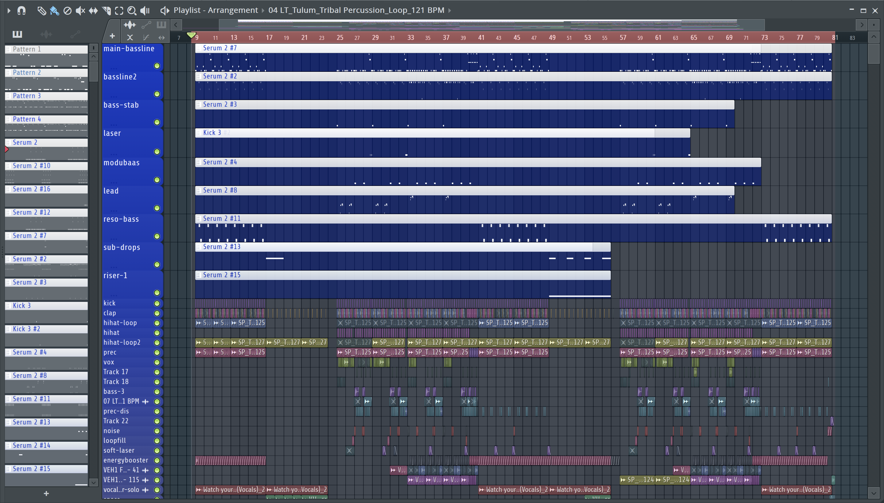Open arrow after 04 LT_Tulum clip name
Screen dimensions: 884x503
click(x=450, y=11)
